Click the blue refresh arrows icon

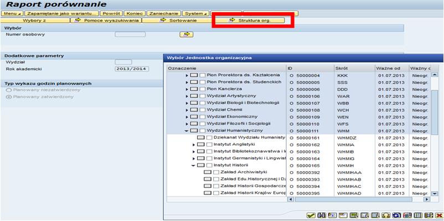(397, 215)
